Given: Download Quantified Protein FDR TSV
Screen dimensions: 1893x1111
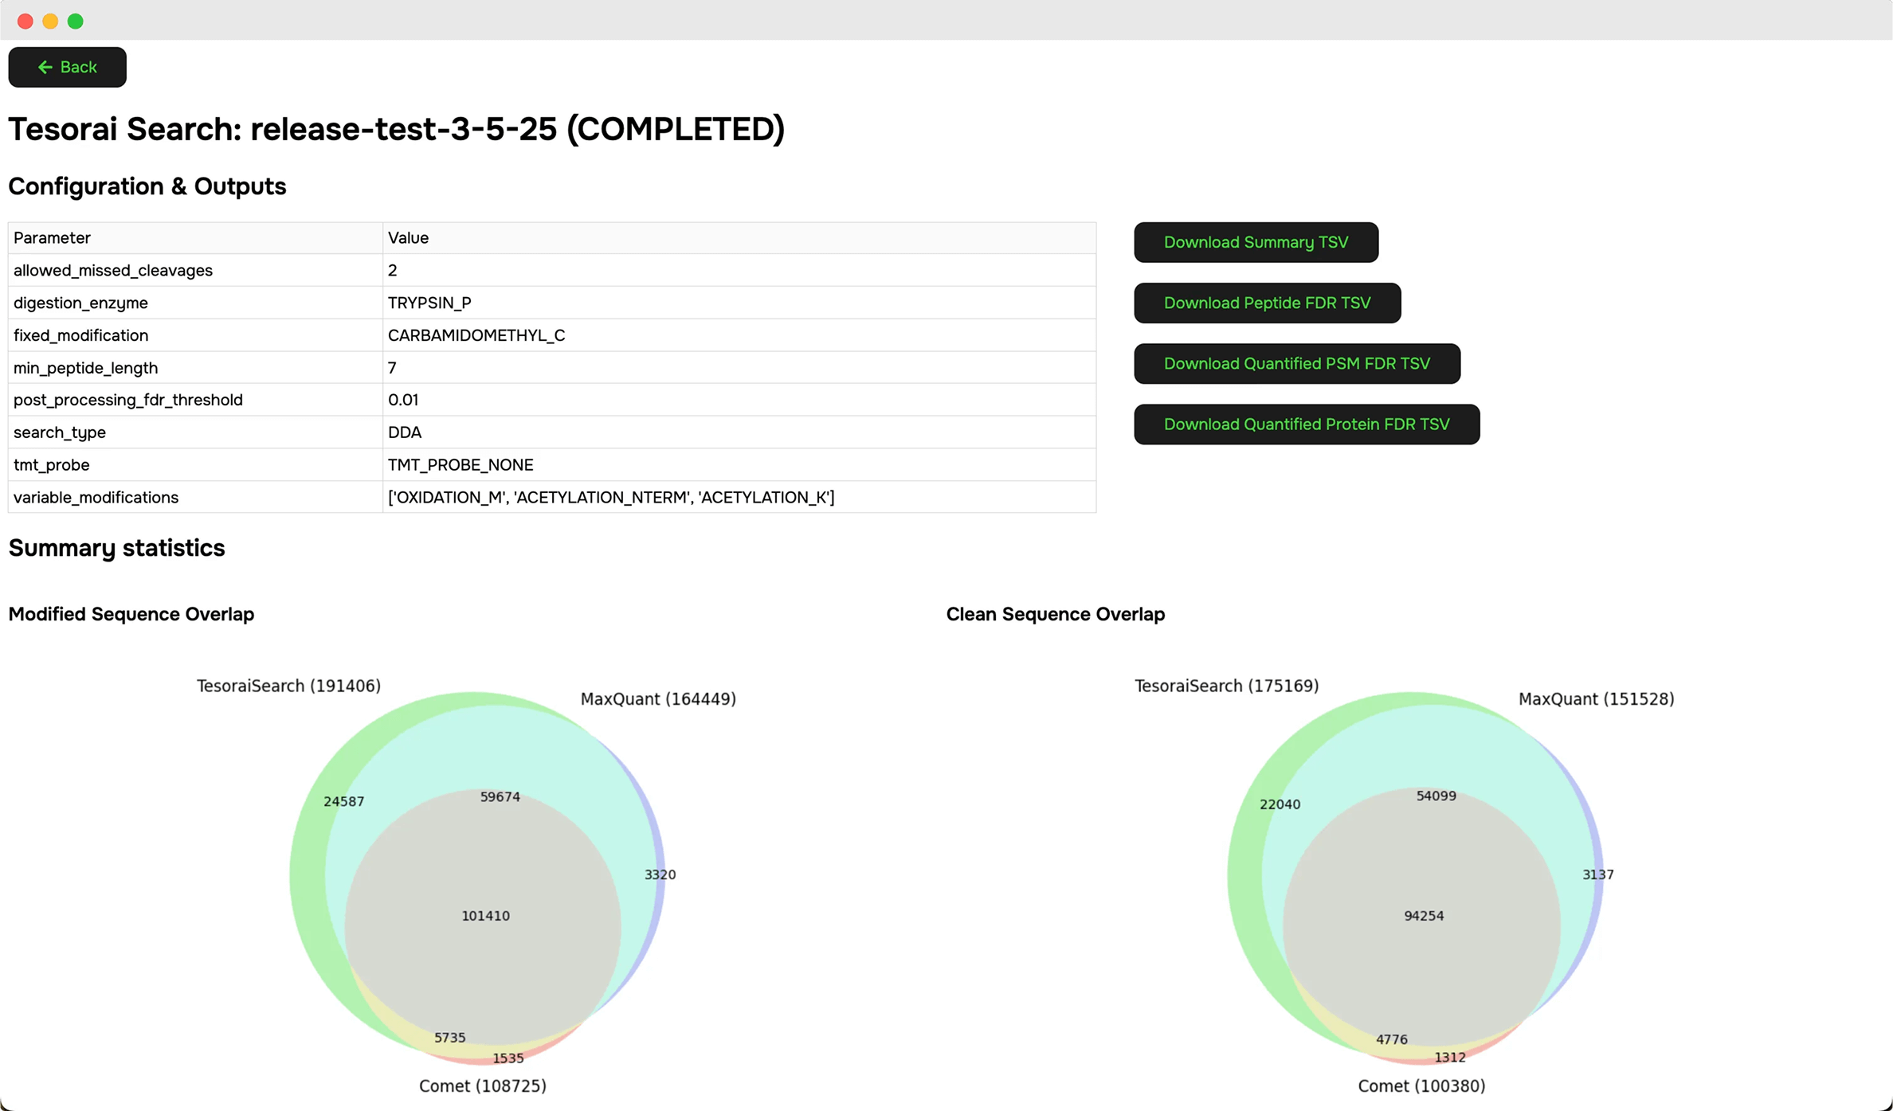Looking at the screenshot, I should tap(1307, 424).
